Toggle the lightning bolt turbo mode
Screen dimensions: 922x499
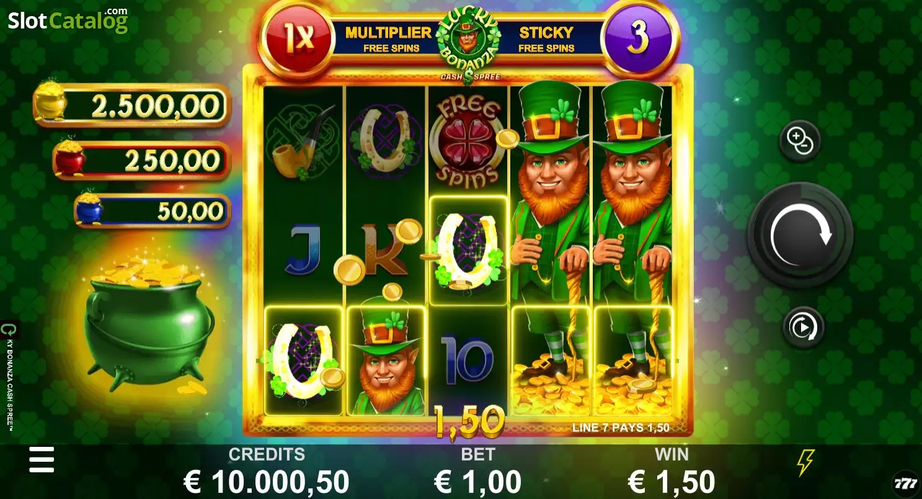click(x=806, y=463)
